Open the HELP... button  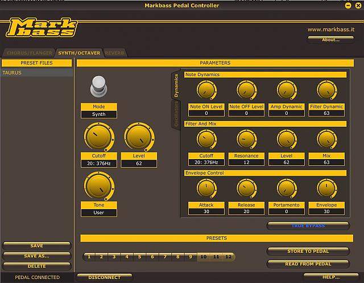point(331,277)
